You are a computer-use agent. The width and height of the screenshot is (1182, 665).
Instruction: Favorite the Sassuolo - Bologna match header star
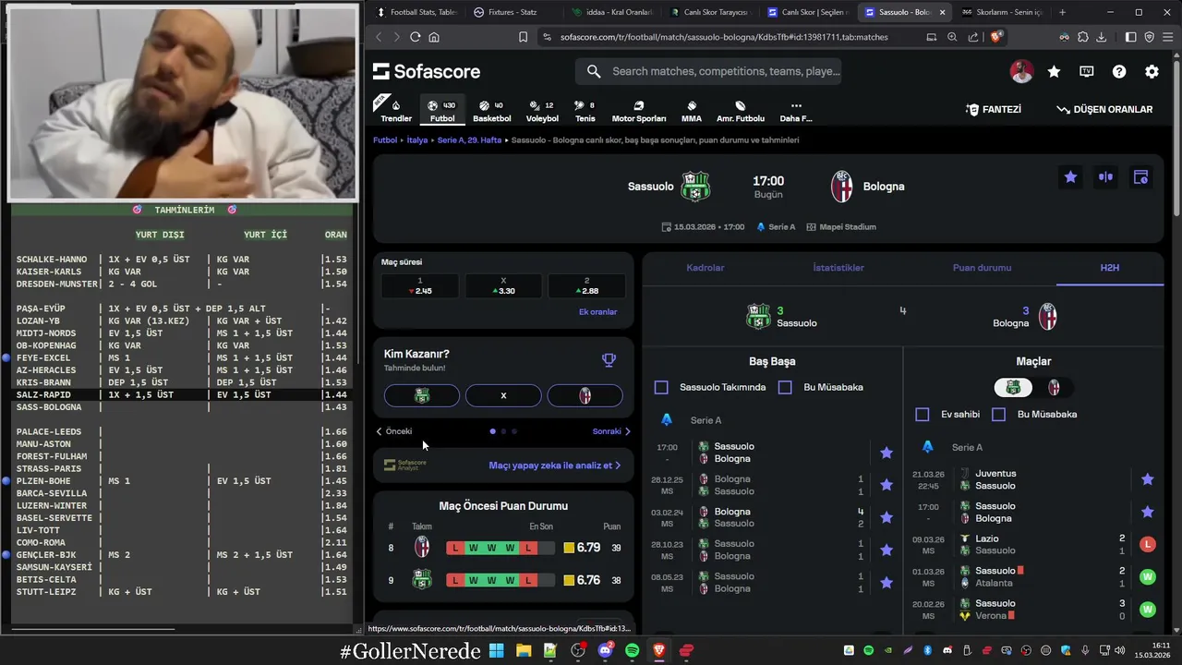[x=1070, y=177]
